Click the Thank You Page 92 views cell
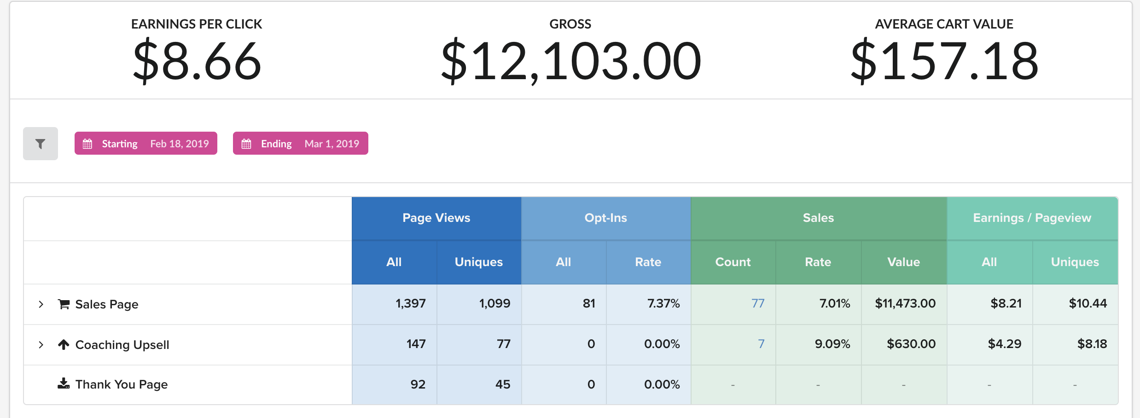1140x418 pixels. (394, 385)
